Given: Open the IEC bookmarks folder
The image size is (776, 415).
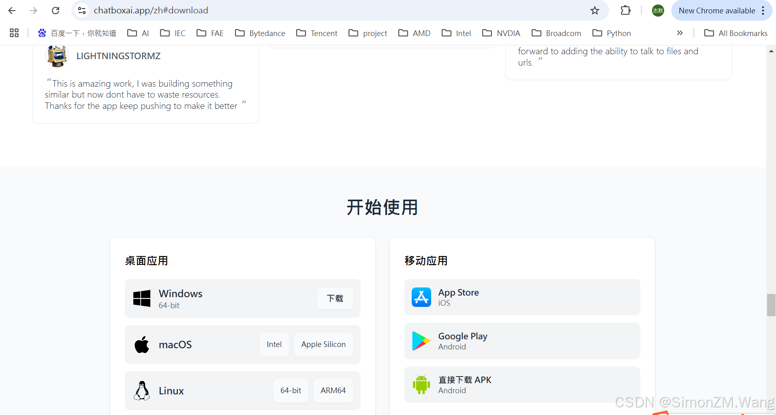Looking at the screenshot, I should [173, 33].
